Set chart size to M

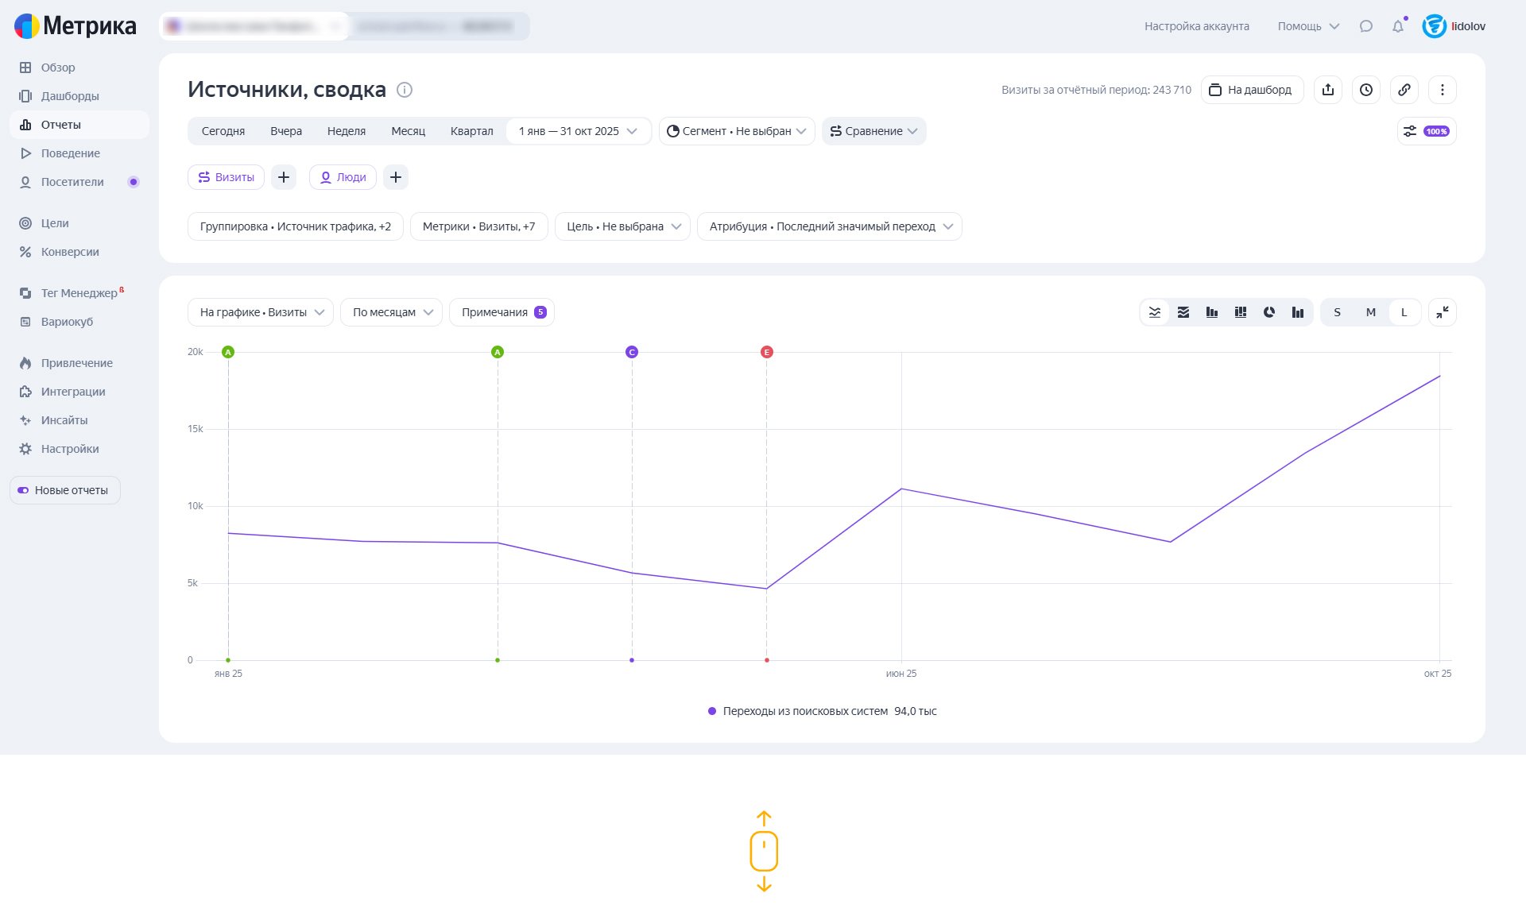pos(1370,312)
